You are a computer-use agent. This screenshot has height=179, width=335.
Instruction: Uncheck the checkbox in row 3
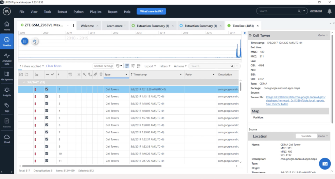coord(46,104)
